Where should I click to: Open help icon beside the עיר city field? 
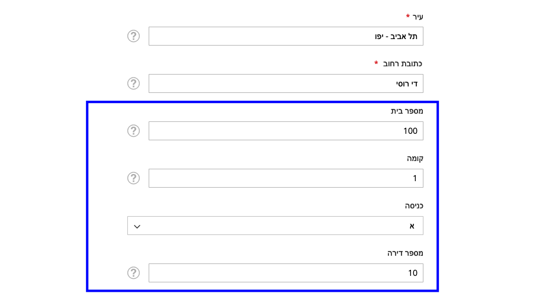coord(133,36)
